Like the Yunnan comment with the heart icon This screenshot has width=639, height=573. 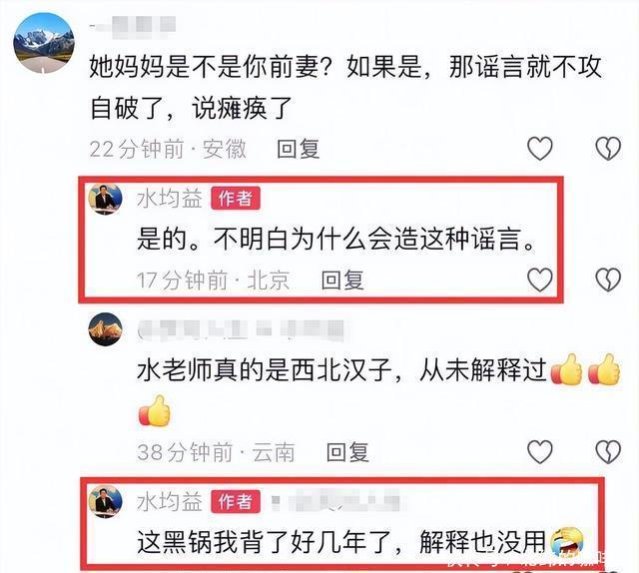point(540,451)
